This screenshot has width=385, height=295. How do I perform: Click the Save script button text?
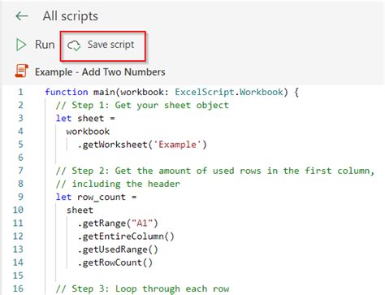(110, 45)
